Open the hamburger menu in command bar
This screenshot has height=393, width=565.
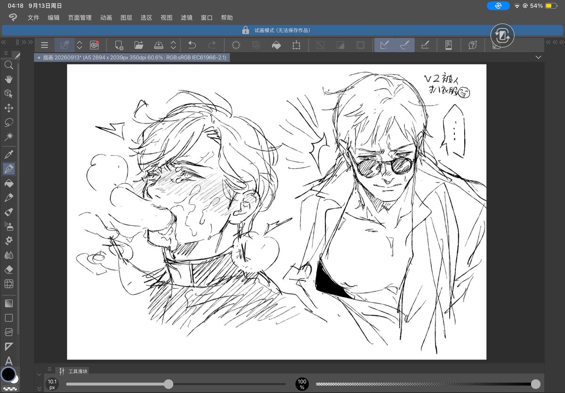click(44, 45)
